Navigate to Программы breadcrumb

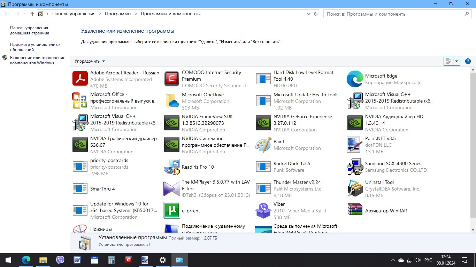118,14
